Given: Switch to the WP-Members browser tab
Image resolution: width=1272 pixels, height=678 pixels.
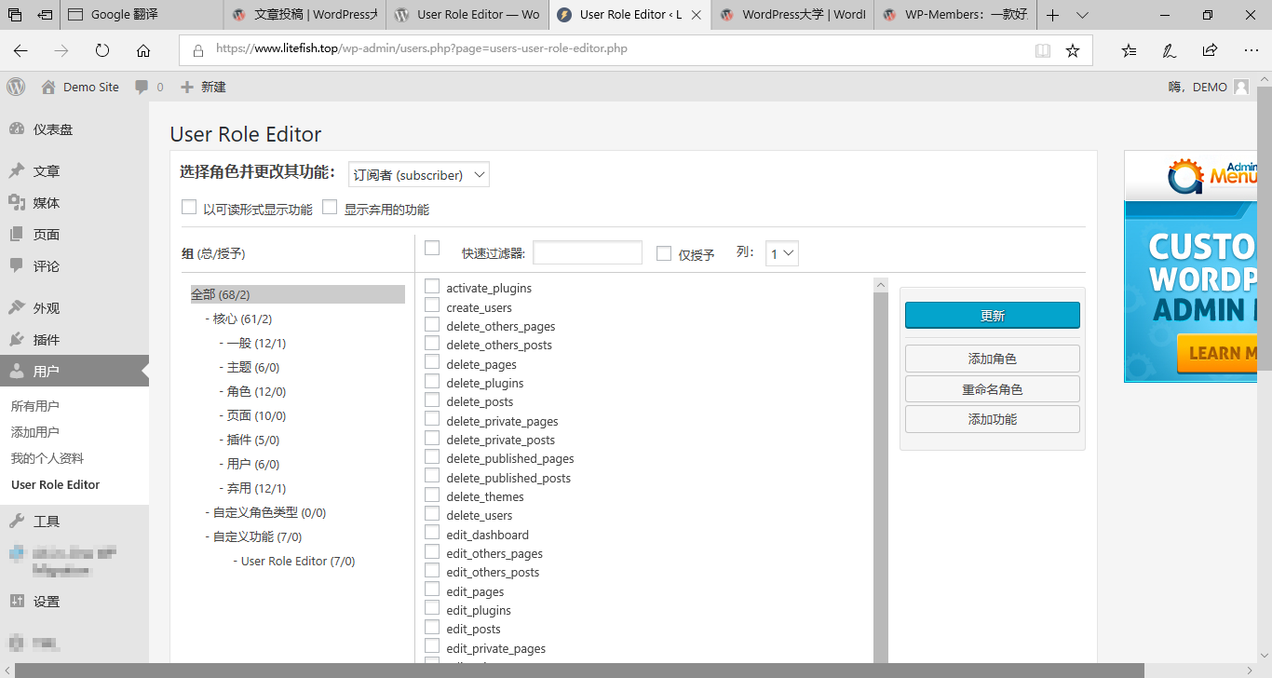Looking at the screenshot, I should tap(954, 15).
